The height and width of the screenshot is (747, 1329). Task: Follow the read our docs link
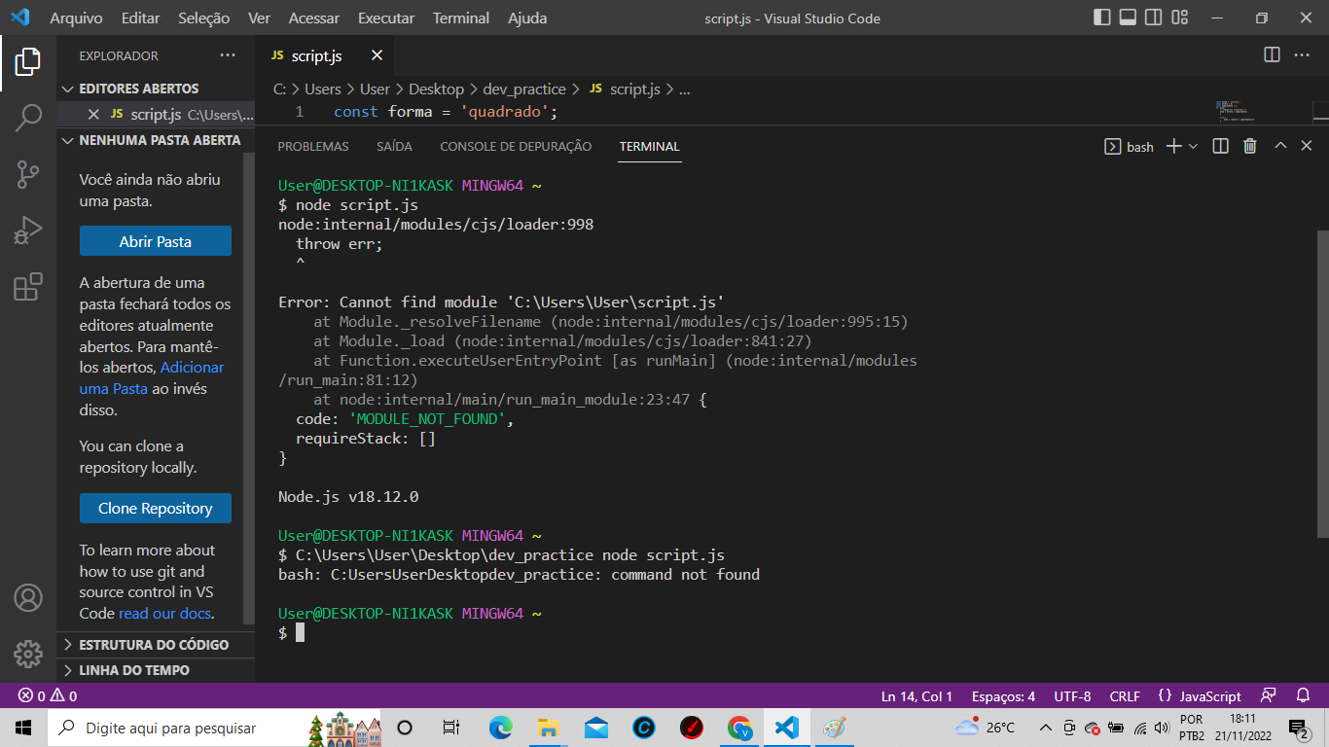tap(165, 613)
